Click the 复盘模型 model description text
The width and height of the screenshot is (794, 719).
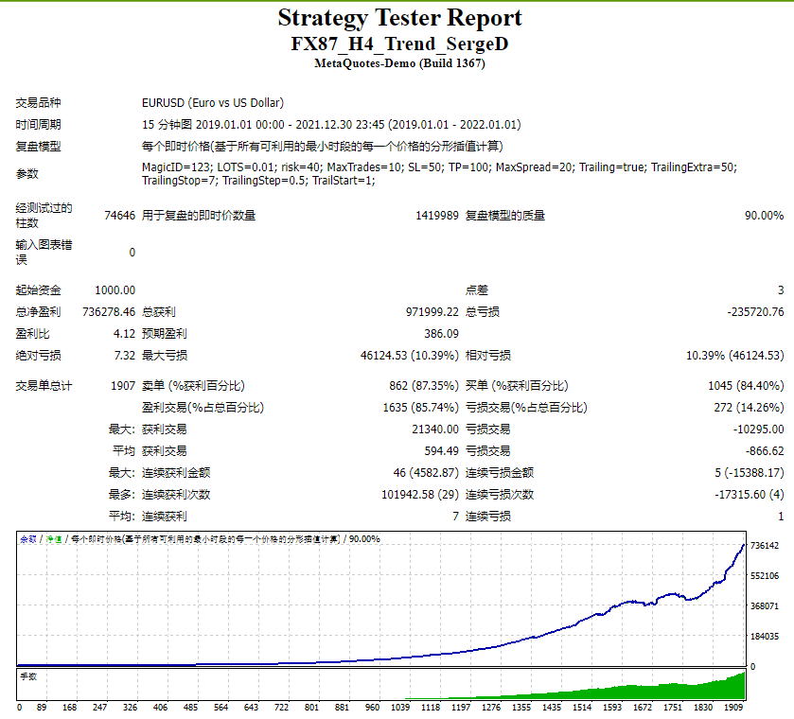pyautogui.click(x=34, y=146)
